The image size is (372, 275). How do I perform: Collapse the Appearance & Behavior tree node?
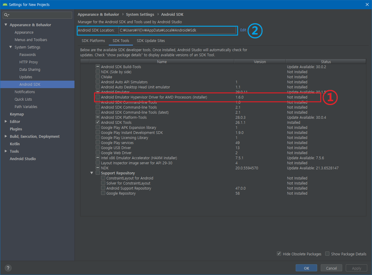(6, 25)
